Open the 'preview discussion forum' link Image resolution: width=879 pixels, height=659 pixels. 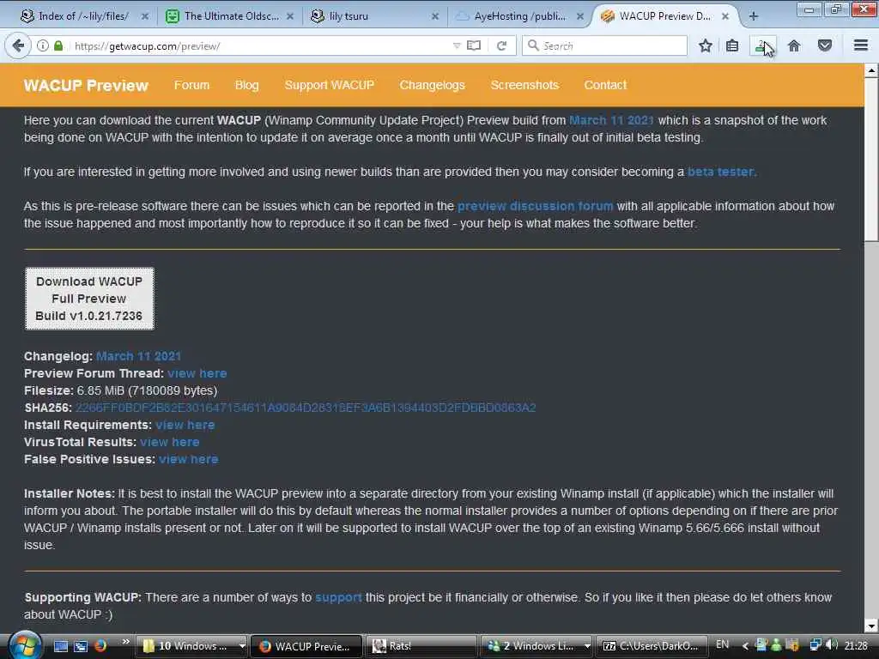coord(536,206)
